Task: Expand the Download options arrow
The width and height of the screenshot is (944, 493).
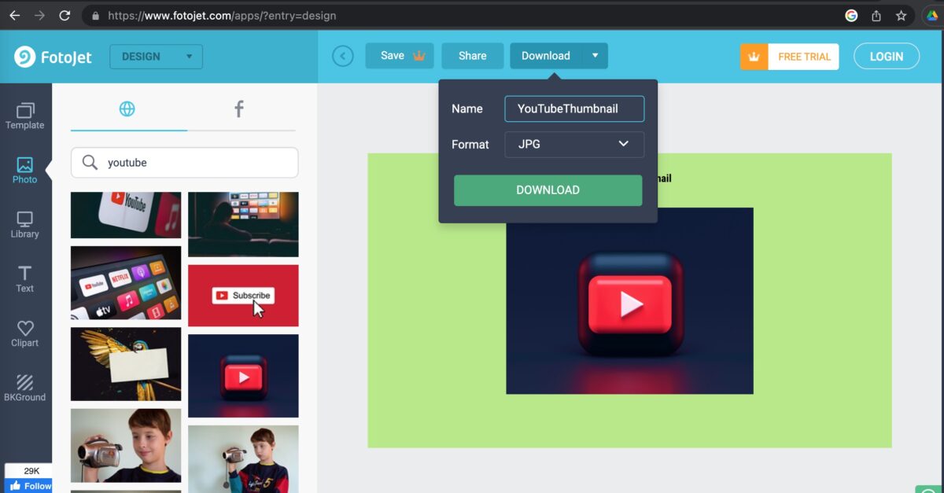Action: 596,56
